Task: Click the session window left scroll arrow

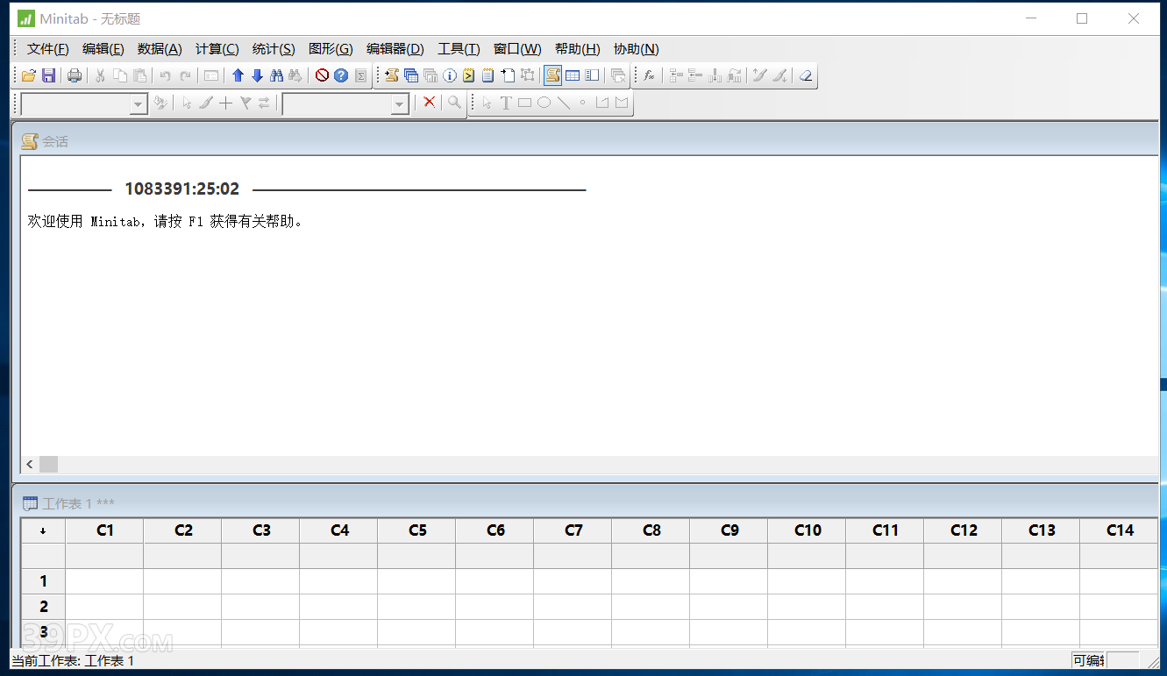Action: 30,464
